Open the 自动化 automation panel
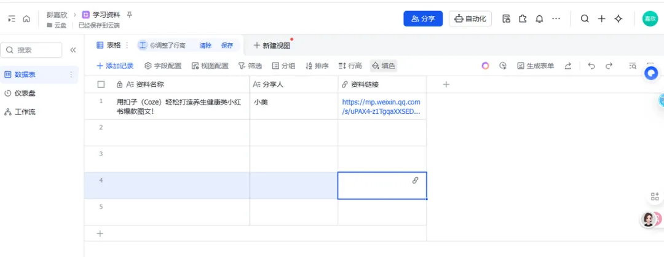The width and height of the screenshot is (664, 257). click(x=470, y=18)
